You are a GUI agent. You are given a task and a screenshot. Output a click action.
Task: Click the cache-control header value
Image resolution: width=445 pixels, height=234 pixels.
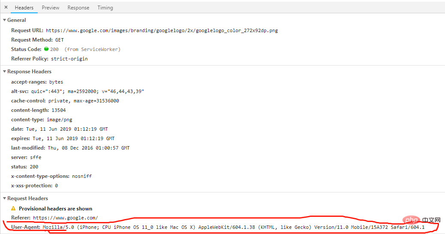[84, 101]
